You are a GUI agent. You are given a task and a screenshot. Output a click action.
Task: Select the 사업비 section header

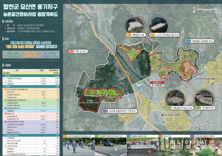pos(7,65)
